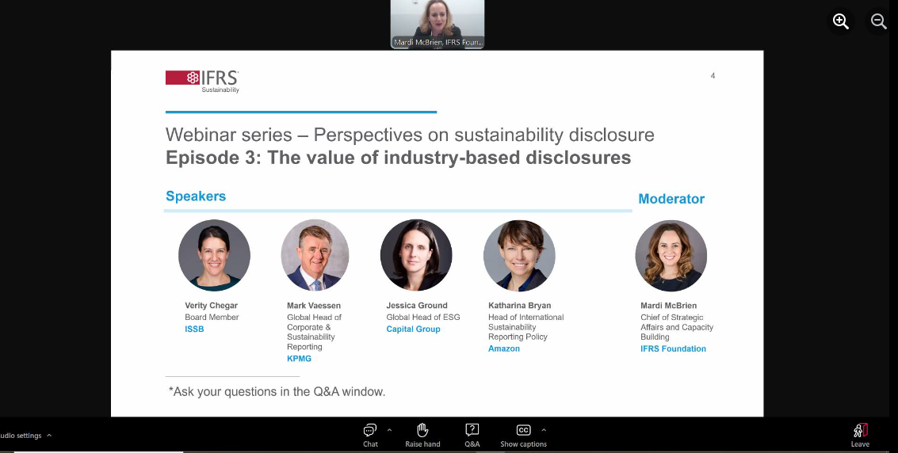Zoom out with the magnifier minus icon
The width and height of the screenshot is (898, 453).
click(x=878, y=21)
